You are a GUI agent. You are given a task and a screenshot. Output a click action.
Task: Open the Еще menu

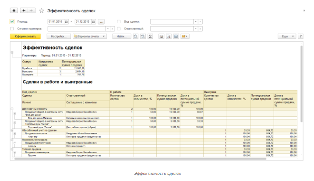(x=287, y=36)
